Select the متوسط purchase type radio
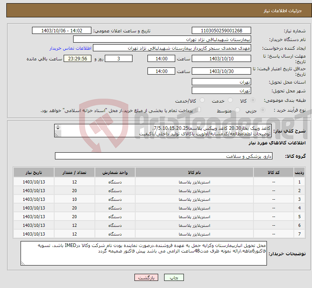312x288 pixels. (x=237, y=110)
